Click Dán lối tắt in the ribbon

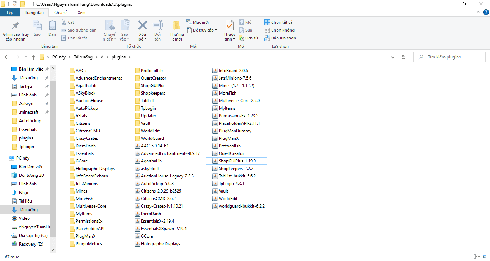click(75, 38)
